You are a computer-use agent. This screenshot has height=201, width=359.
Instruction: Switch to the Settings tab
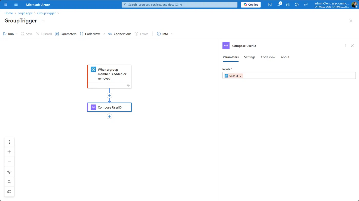click(x=250, y=57)
